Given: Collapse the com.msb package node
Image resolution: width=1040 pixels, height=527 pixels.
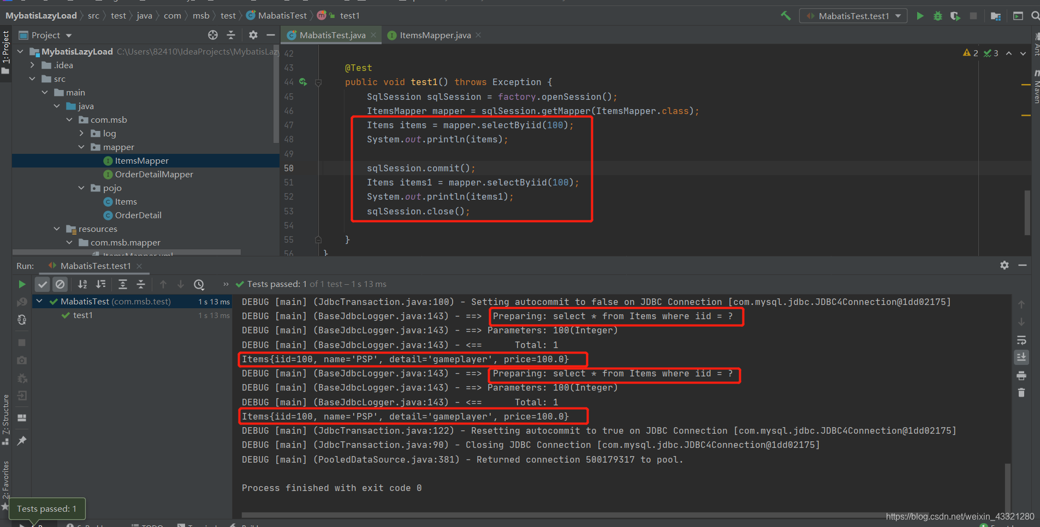Looking at the screenshot, I should coord(69,119).
